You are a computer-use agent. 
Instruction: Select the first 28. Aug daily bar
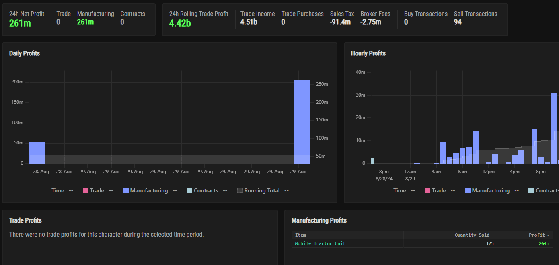(x=37, y=152)
